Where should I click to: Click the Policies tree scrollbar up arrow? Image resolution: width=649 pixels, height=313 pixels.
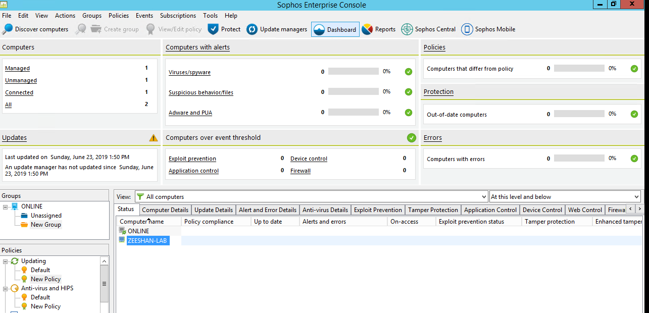click(x=105, y=261)
